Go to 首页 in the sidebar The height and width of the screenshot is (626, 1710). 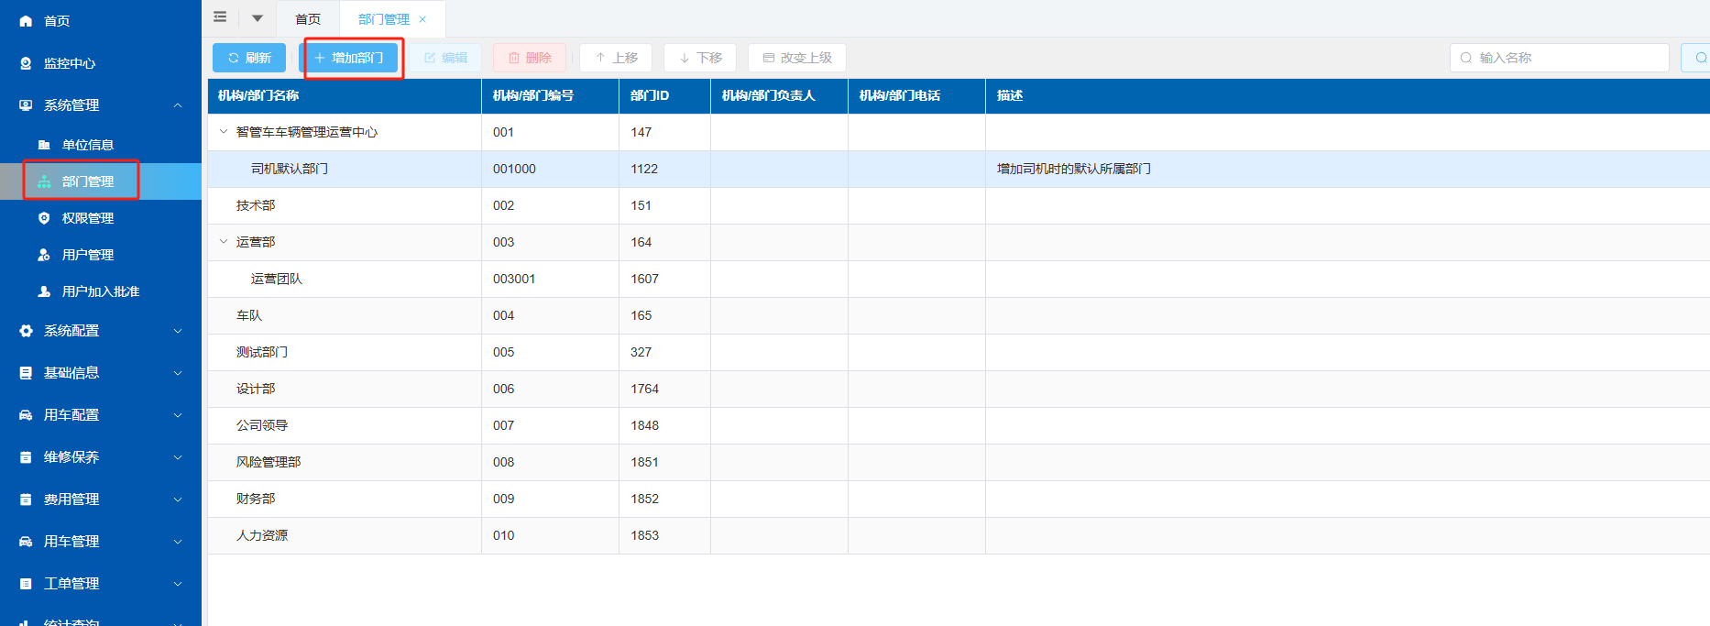pos(57,21)
